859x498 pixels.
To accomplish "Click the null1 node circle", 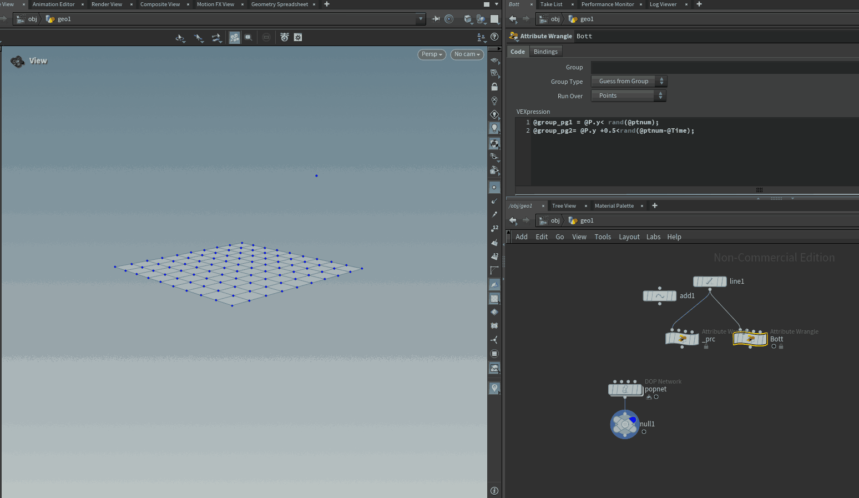I will coord(625,424).
